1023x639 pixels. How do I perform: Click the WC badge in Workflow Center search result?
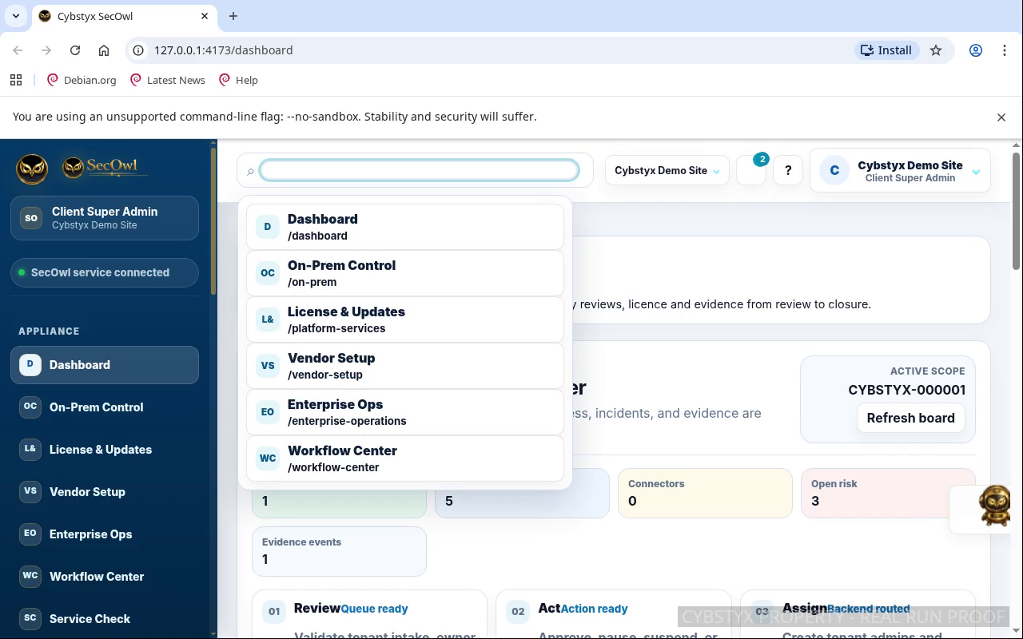[268, 458]
